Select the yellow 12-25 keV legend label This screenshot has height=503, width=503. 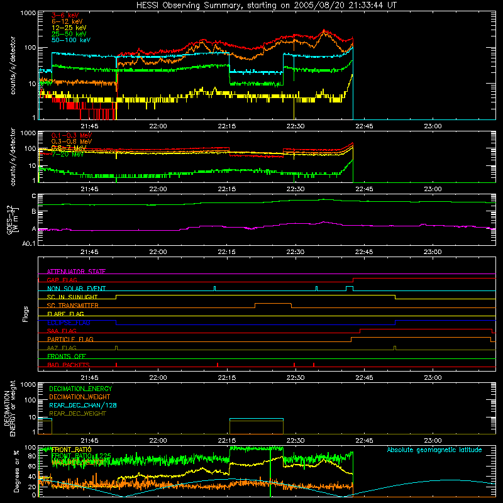69,28
